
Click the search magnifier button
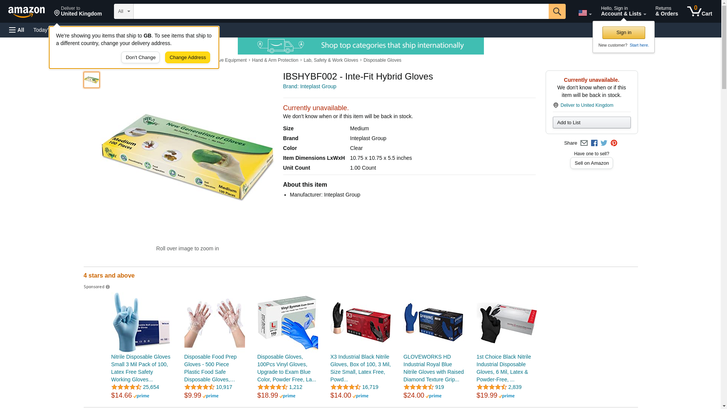557,11
